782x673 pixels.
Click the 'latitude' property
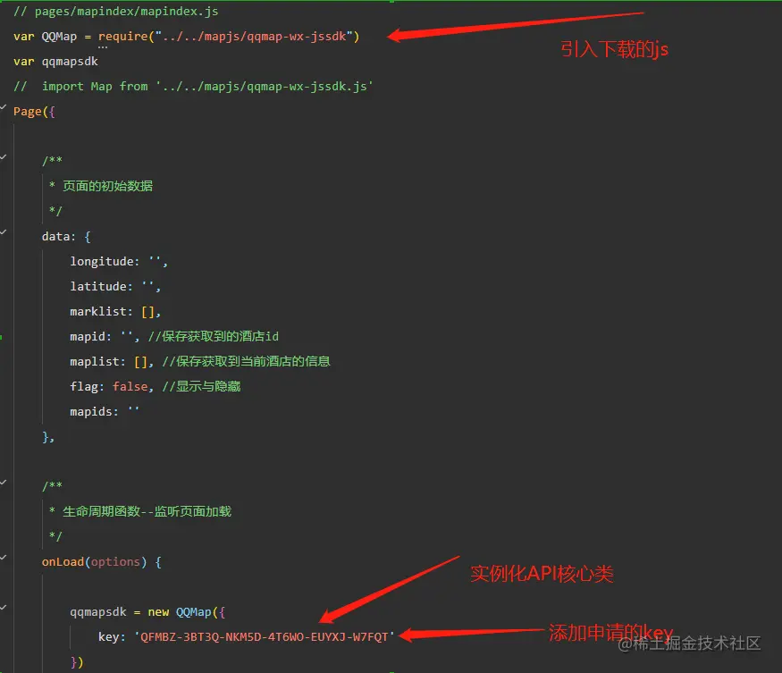click(98, 286)
